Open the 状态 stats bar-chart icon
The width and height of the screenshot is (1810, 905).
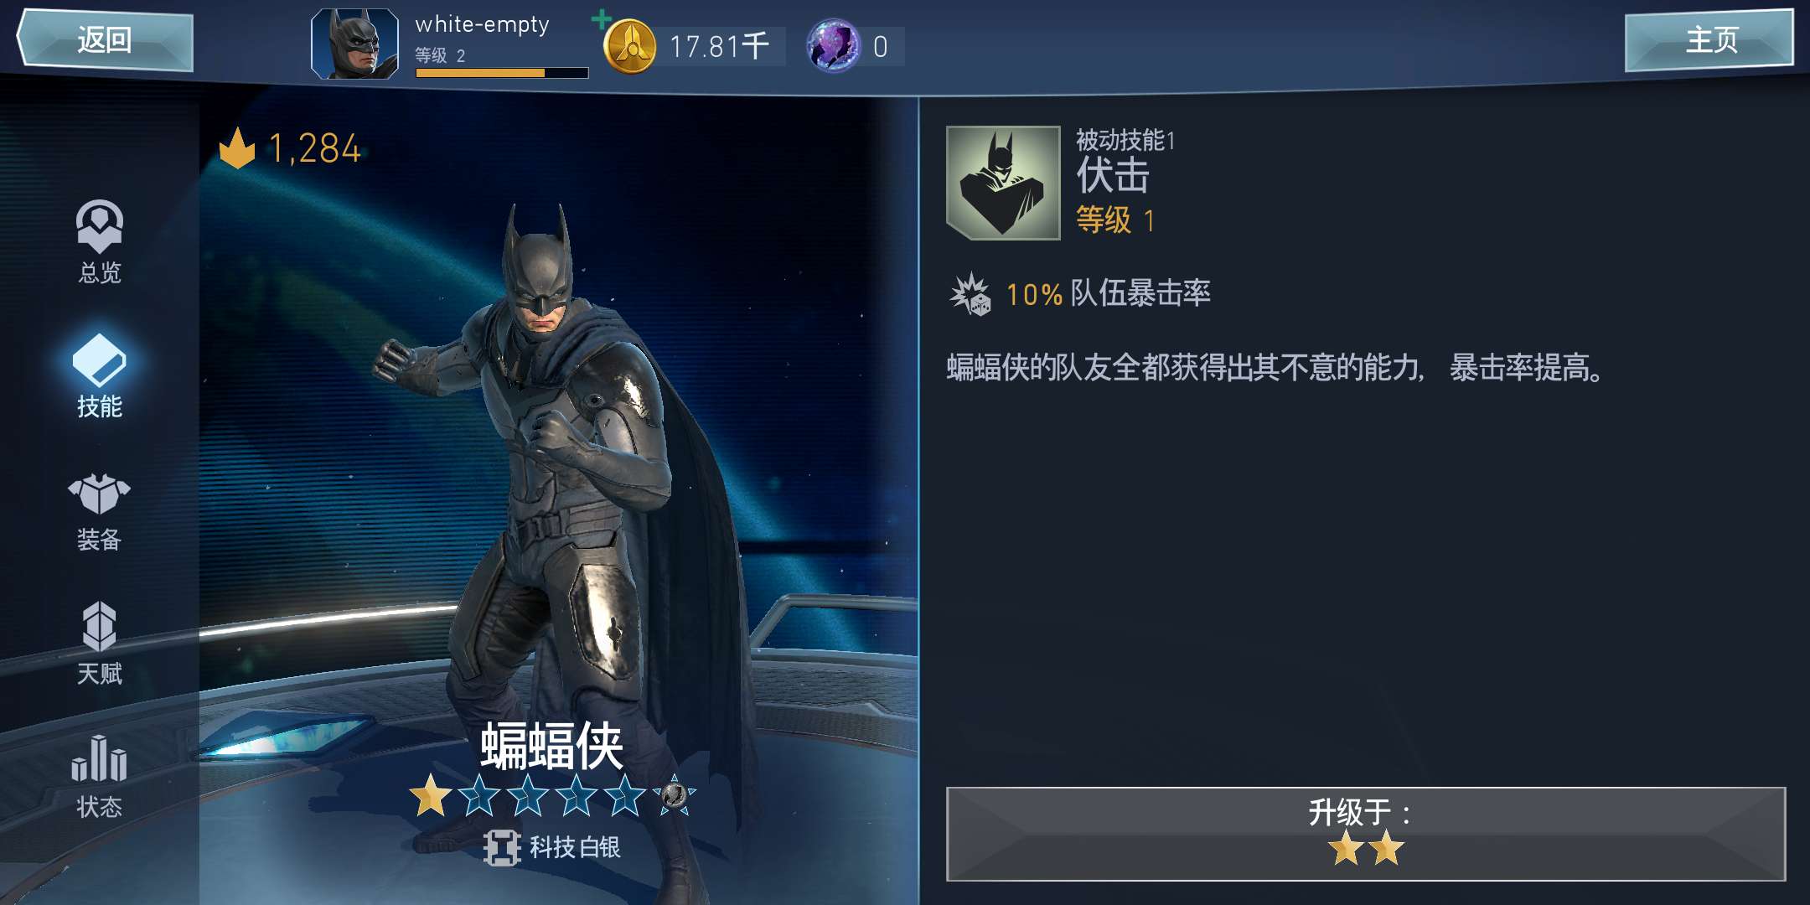100,758
